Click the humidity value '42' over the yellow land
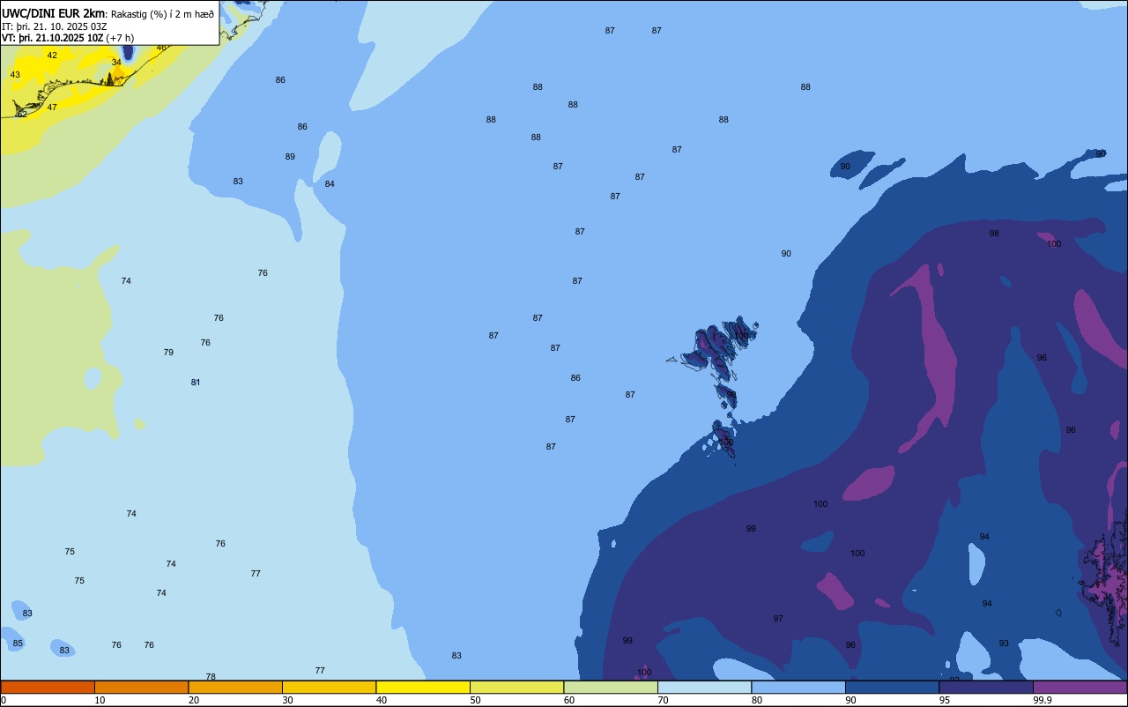This screenshot has height=707, width=1128. click(52, 56)
